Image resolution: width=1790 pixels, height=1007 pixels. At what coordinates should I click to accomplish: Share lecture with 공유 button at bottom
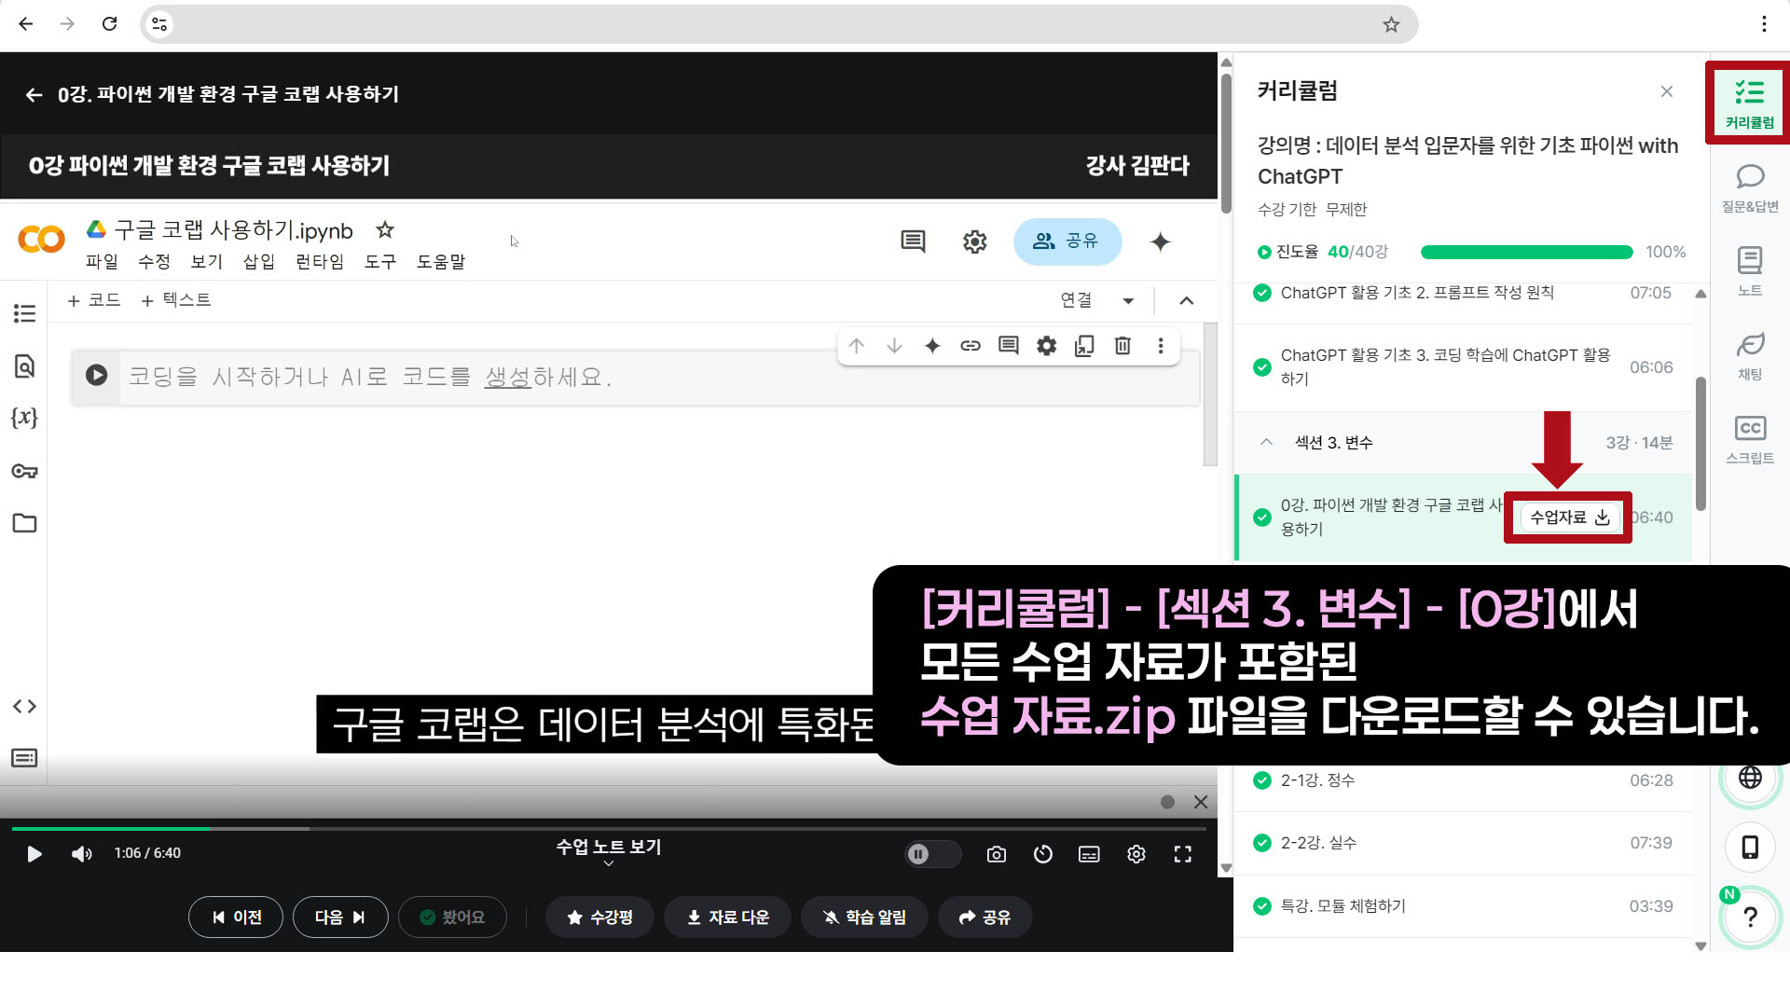[x=985, y=917]
